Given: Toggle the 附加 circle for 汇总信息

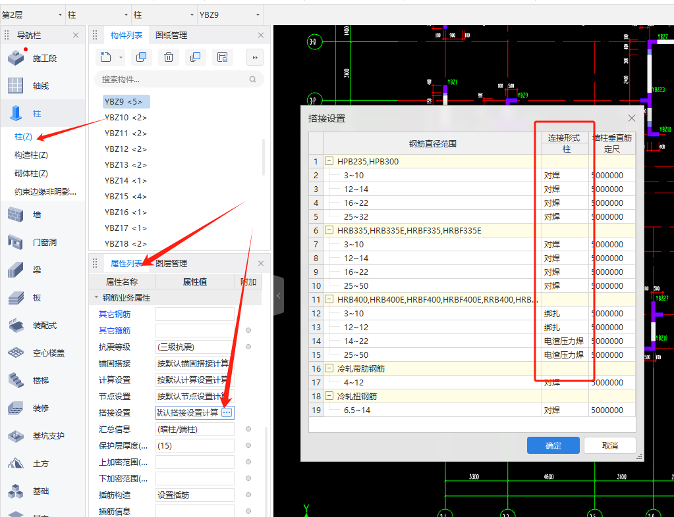Looking at the screenshot, I should point(248,429).
